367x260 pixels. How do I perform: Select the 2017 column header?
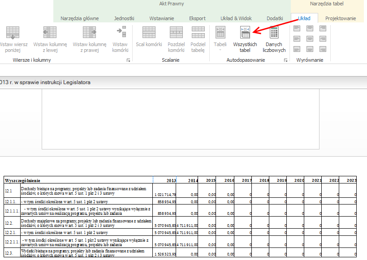[243, 180]
